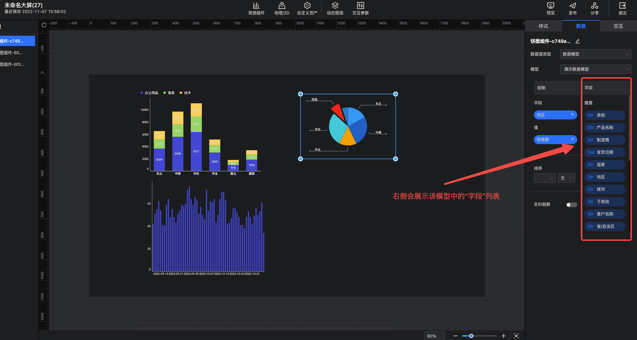637x340 pixels.
Task: Expand the 数据源类型 dropdown
Action: [595, 54]
